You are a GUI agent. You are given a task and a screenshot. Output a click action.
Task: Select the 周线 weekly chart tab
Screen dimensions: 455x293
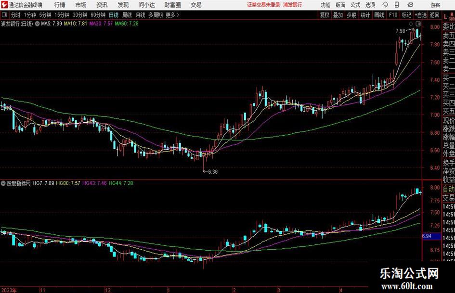point(127,15)
